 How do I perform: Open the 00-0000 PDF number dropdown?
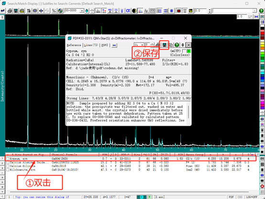click(x=82, y=11)
